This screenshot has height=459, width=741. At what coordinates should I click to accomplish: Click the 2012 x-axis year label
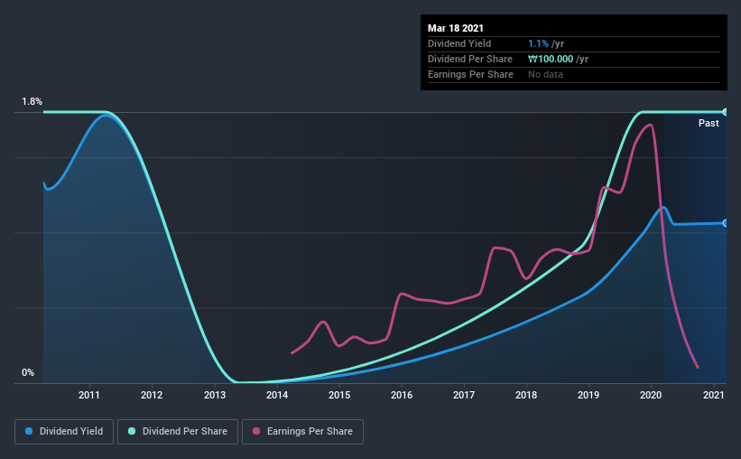click(152, 395)
